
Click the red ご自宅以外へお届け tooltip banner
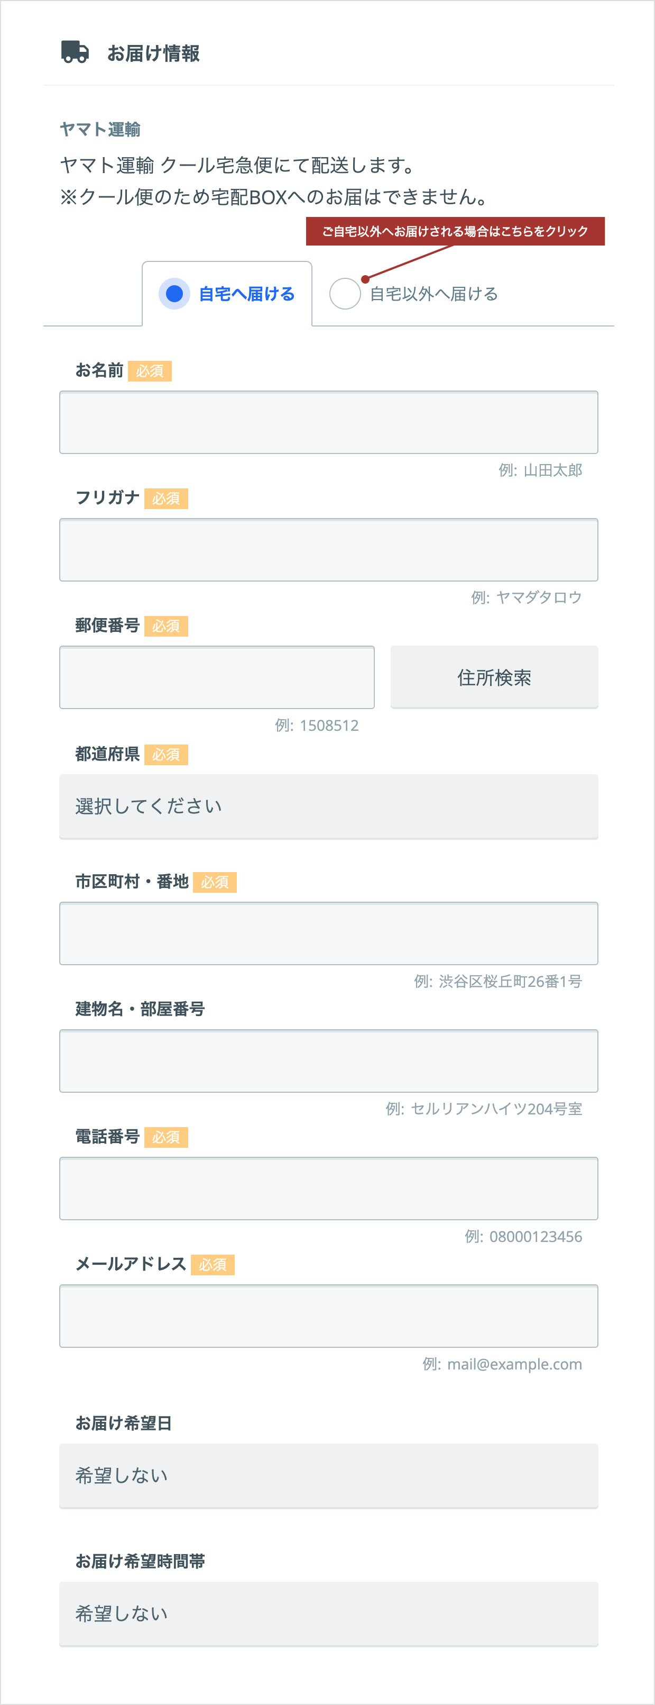(x=455, y=231)
